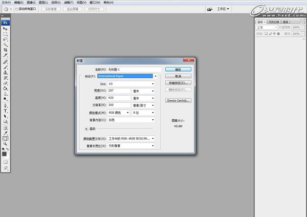Select the Lasso tool
The height and width of the screenshot is (217, 307).
pos(5,39)
